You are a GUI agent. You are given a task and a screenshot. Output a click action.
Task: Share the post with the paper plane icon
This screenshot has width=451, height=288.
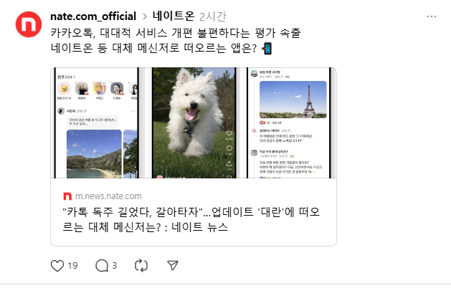tap(173, 266)
